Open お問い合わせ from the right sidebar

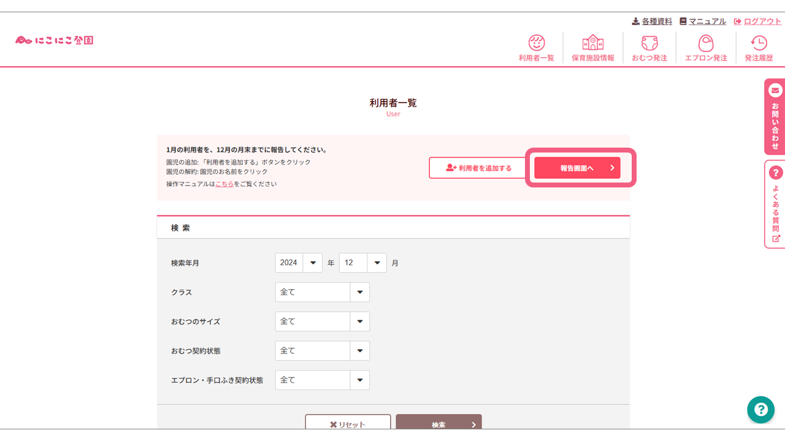(775, 116)
